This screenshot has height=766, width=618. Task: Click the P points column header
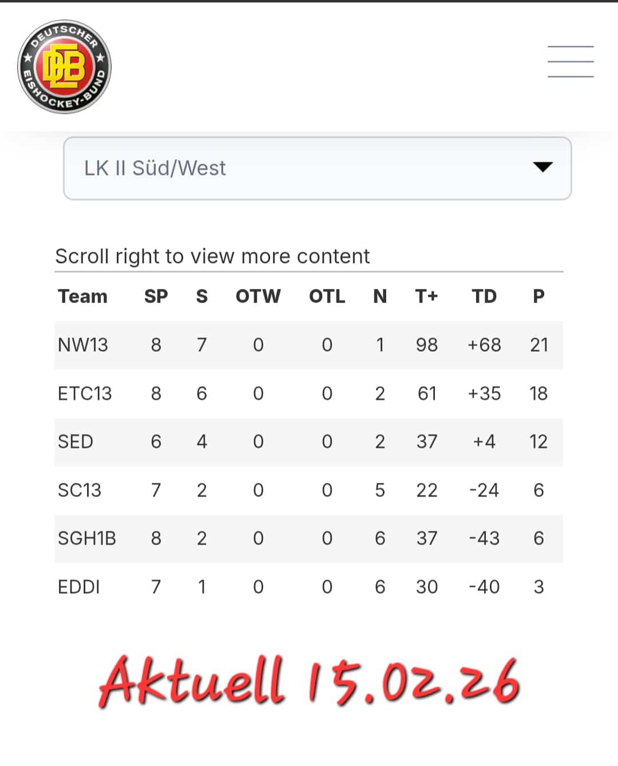[x=538, y=296]
